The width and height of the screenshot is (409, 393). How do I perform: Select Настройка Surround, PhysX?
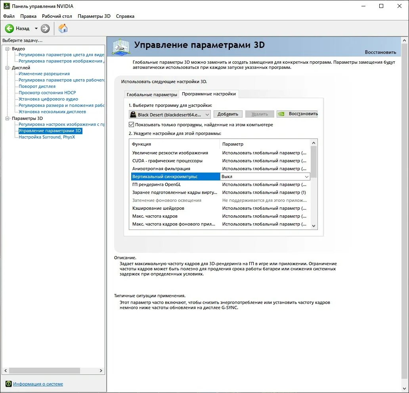click(47, 137)
